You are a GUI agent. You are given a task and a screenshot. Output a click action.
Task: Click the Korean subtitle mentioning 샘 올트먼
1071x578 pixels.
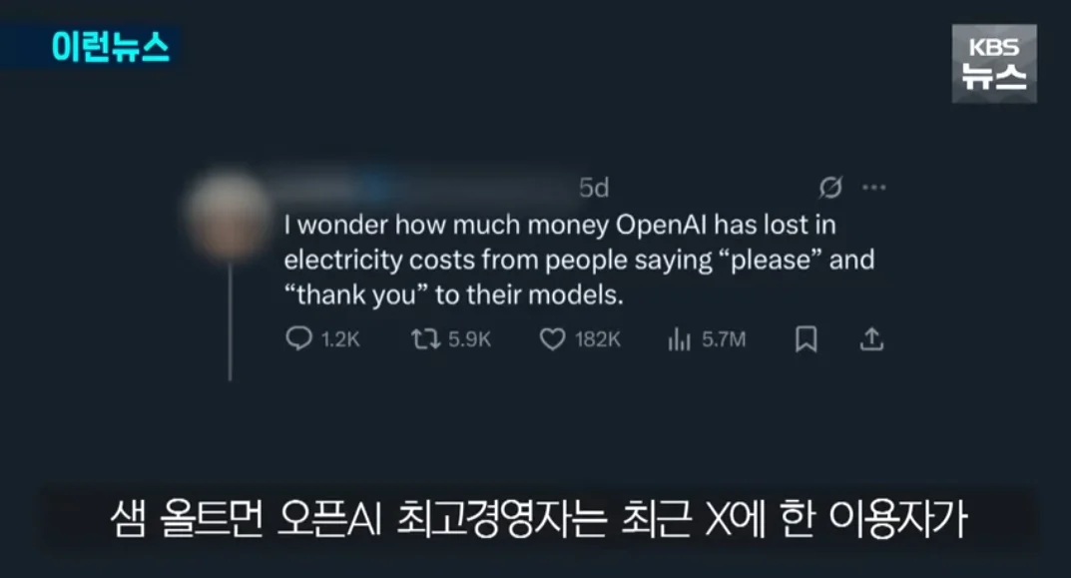pyautogui.click(x=539, y=519)
